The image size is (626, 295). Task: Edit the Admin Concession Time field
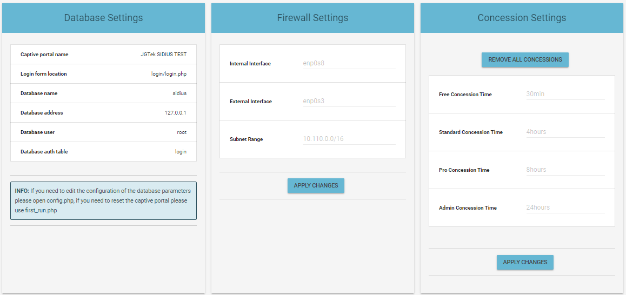coord(565,207)
